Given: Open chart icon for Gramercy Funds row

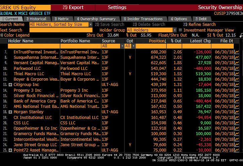Looking at the screenshot, I should click(x=237, y=134).
